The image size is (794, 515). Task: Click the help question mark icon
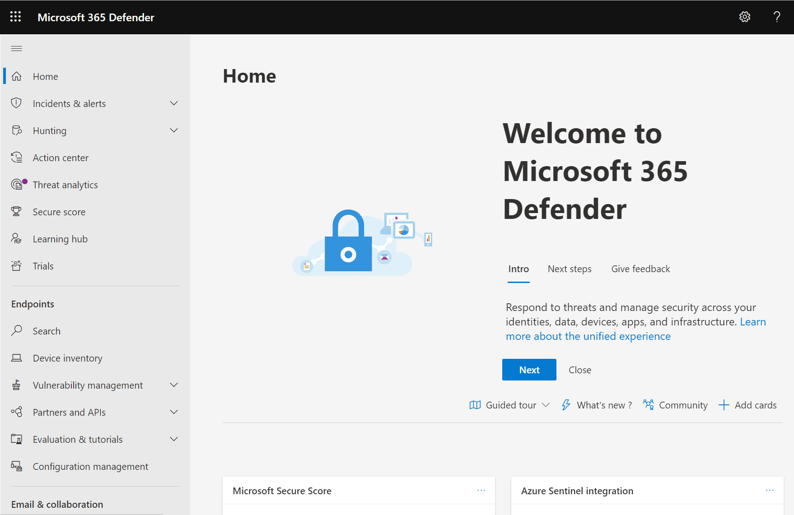click(776, 17)
